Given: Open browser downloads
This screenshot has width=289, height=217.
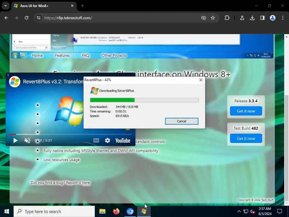Looking at the screenshot, I should (x=252, y=18).
